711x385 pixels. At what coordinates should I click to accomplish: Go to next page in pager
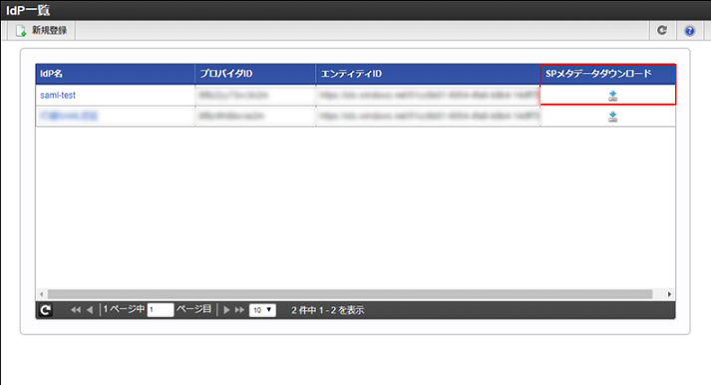226,310
